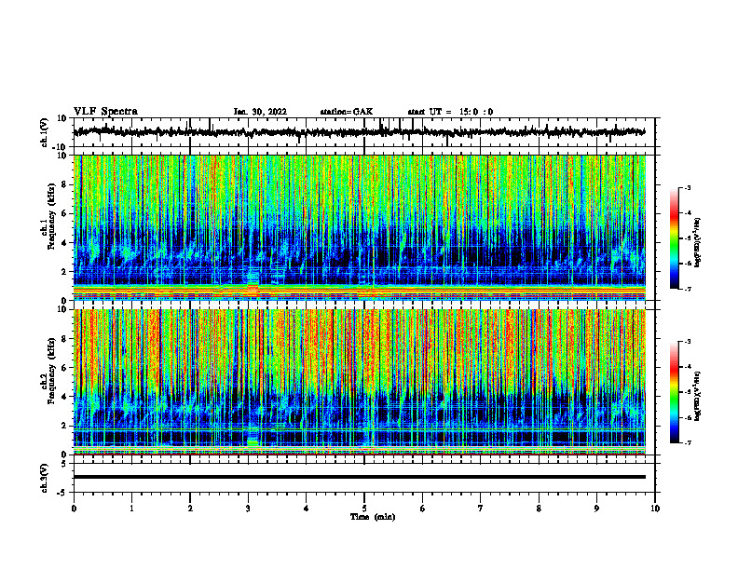738x570 pixels.
Task: Click the "-7" label on ch.2 colorbar
Action: (687, 442)
